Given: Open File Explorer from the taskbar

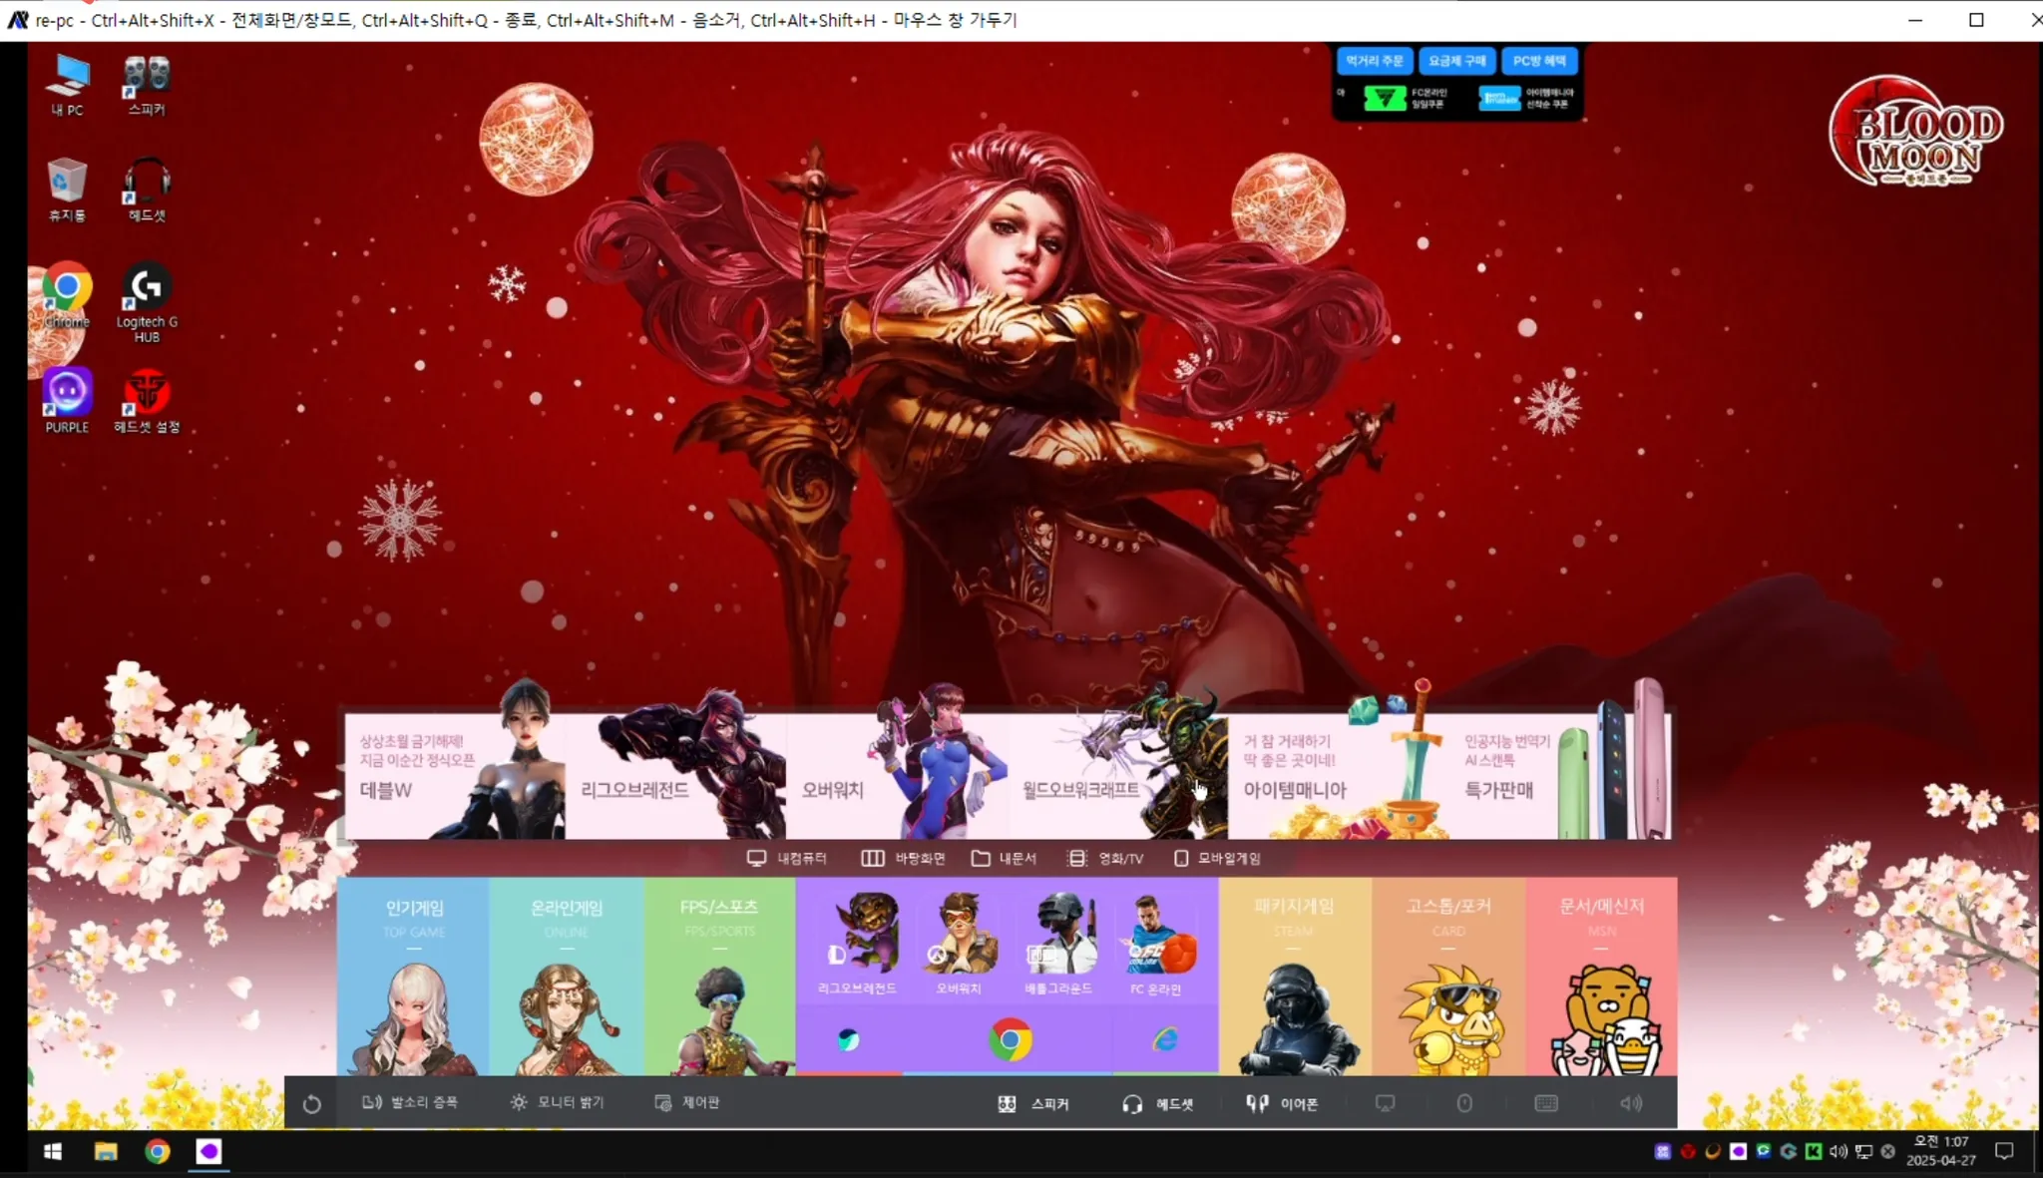Looking at the screenshot, I should (106, 1152).
